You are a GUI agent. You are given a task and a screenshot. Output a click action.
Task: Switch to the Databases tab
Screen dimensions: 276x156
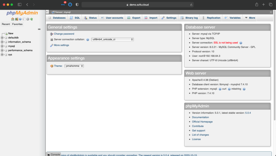click(x=57, y=18)
